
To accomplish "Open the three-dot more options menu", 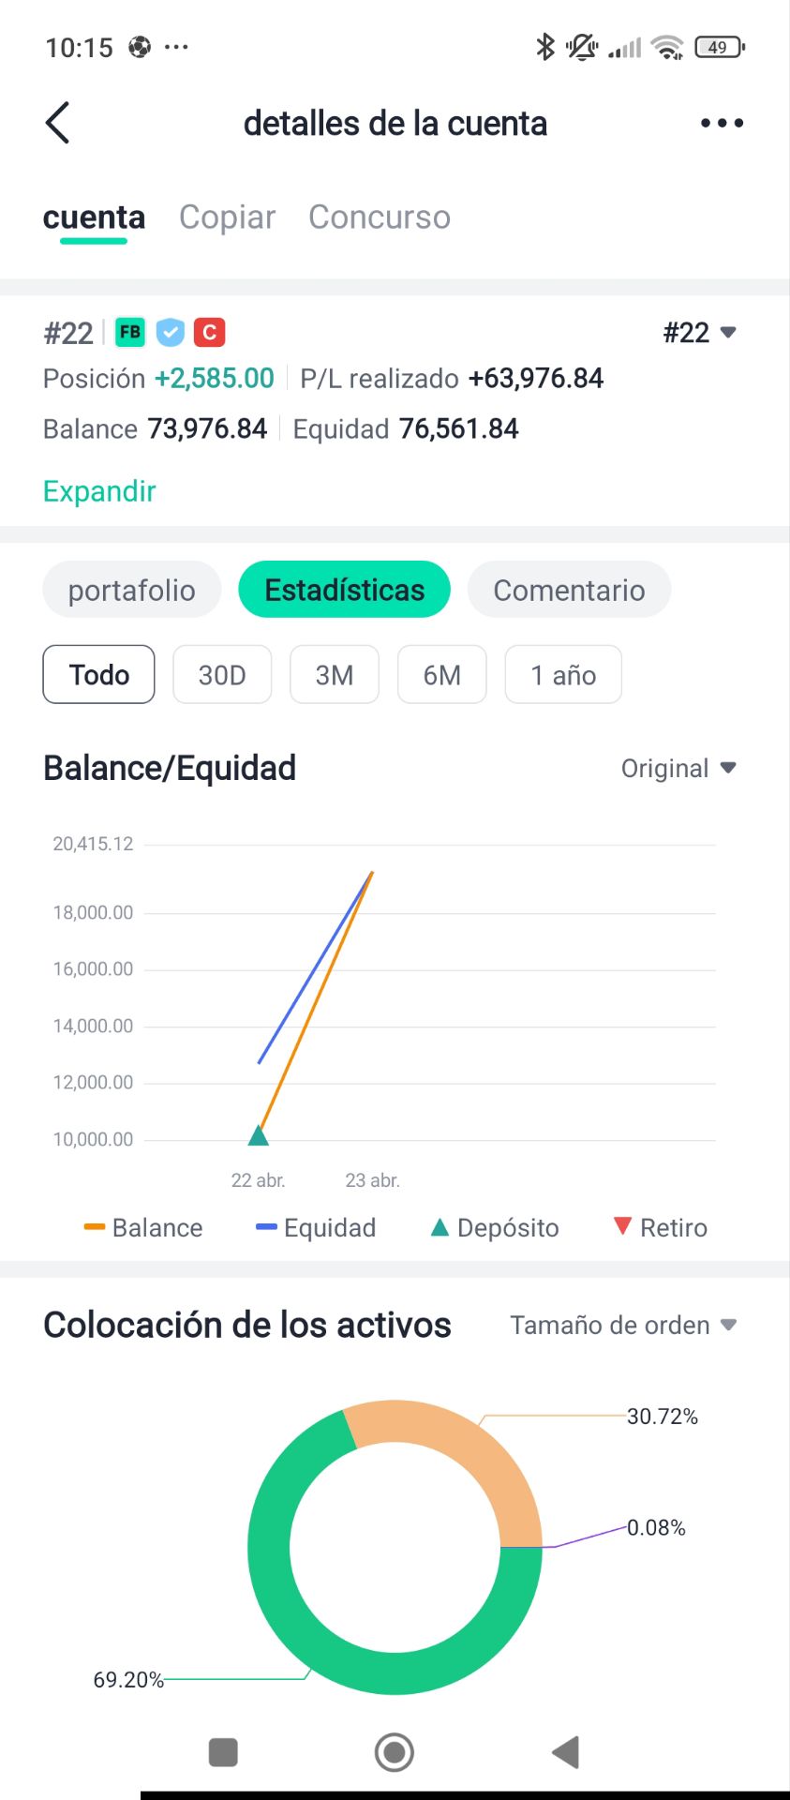I will click(722, 123).
